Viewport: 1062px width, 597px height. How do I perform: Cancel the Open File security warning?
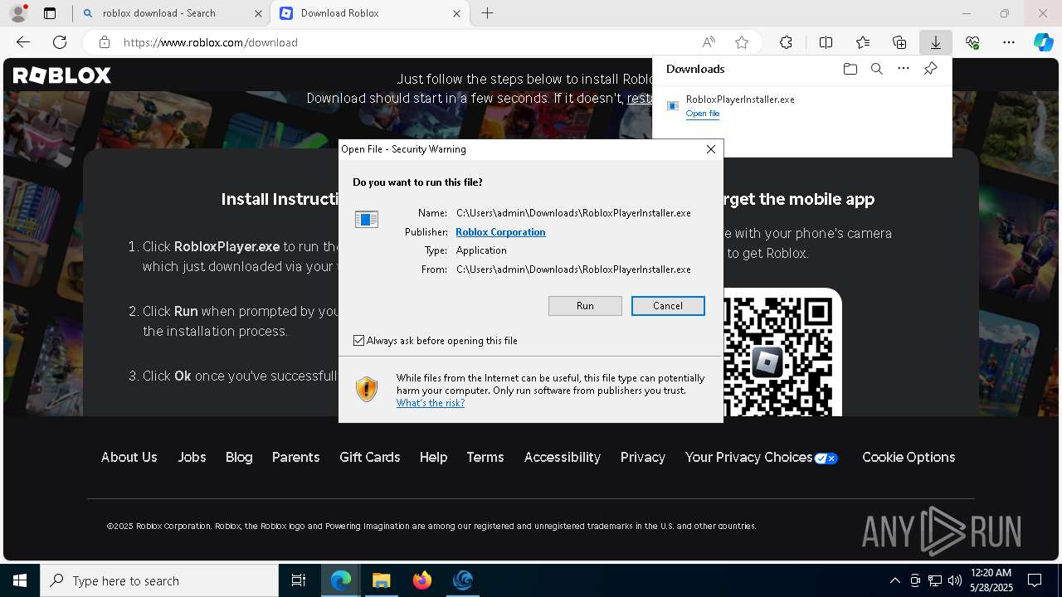click(x=668, y=306)
